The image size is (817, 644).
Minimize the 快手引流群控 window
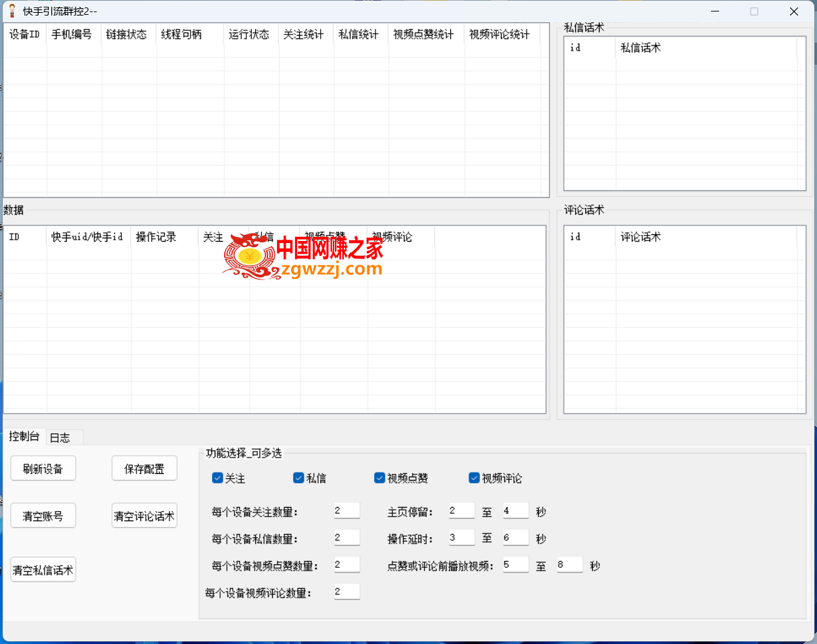point(714,11)
